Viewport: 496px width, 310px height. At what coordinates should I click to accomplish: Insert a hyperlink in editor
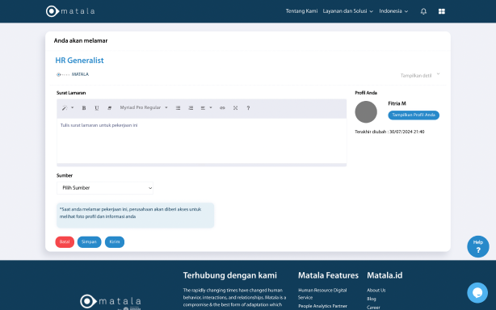(222, 107)
